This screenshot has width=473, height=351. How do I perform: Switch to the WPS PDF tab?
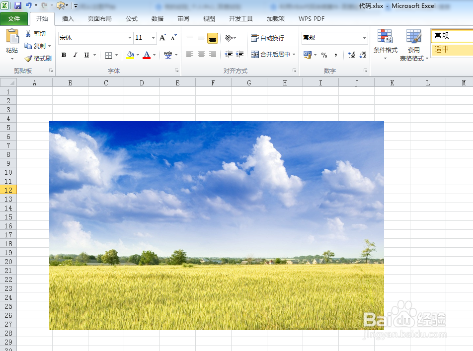312,19
